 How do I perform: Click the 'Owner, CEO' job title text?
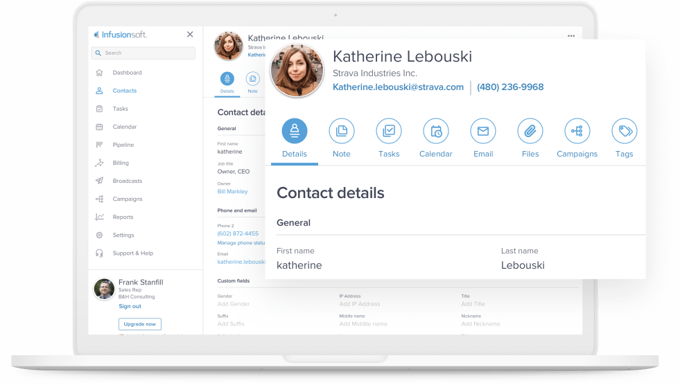coord(234,172)
